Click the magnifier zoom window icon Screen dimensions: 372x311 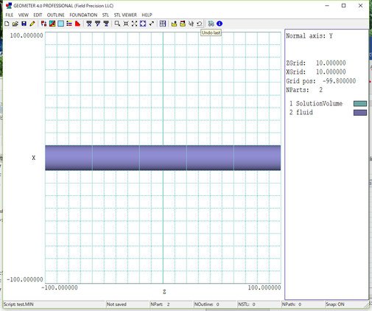pyautogui.click(x=117, y=24)
